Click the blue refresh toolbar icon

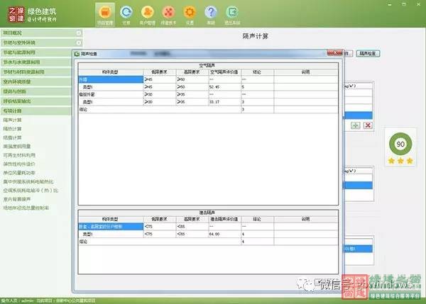[x=126, y=13]
